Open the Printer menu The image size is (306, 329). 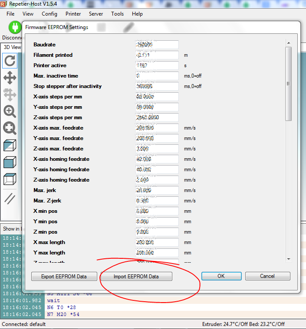73,14
